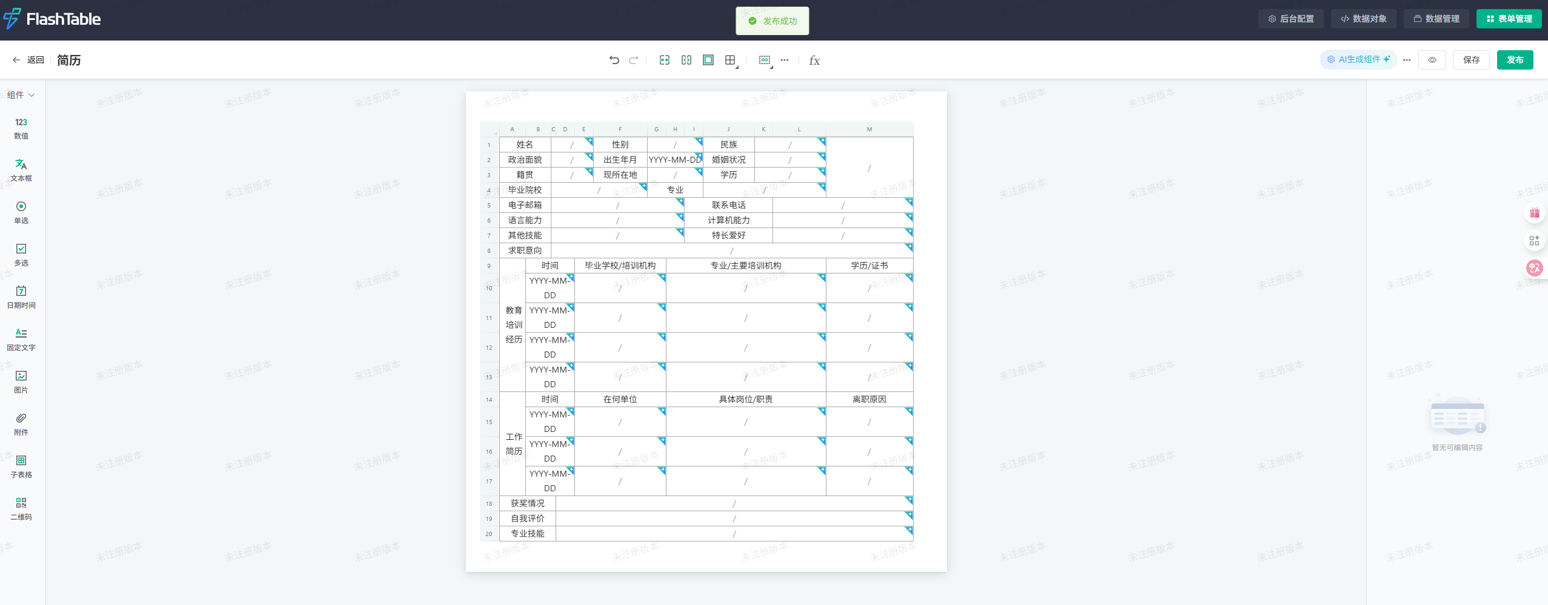Click the grid-plus floating icon
Image resolution: width=1548 pixels, height=605 pixels.
tap(1535, 241)
